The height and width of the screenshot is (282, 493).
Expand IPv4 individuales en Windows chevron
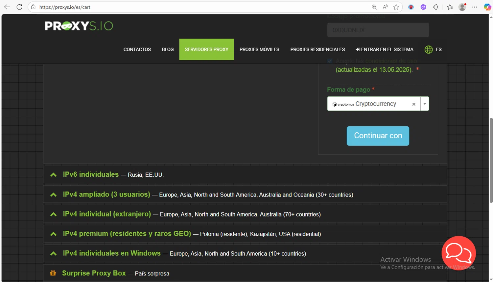point(53,253)
